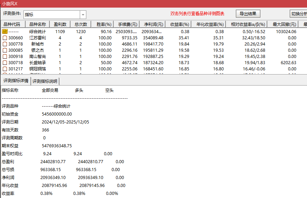
Task: Click initial capital value 5456000000.00
Action: tap(57, 114)
